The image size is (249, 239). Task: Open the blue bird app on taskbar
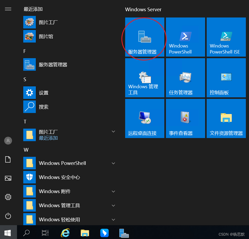104,233
